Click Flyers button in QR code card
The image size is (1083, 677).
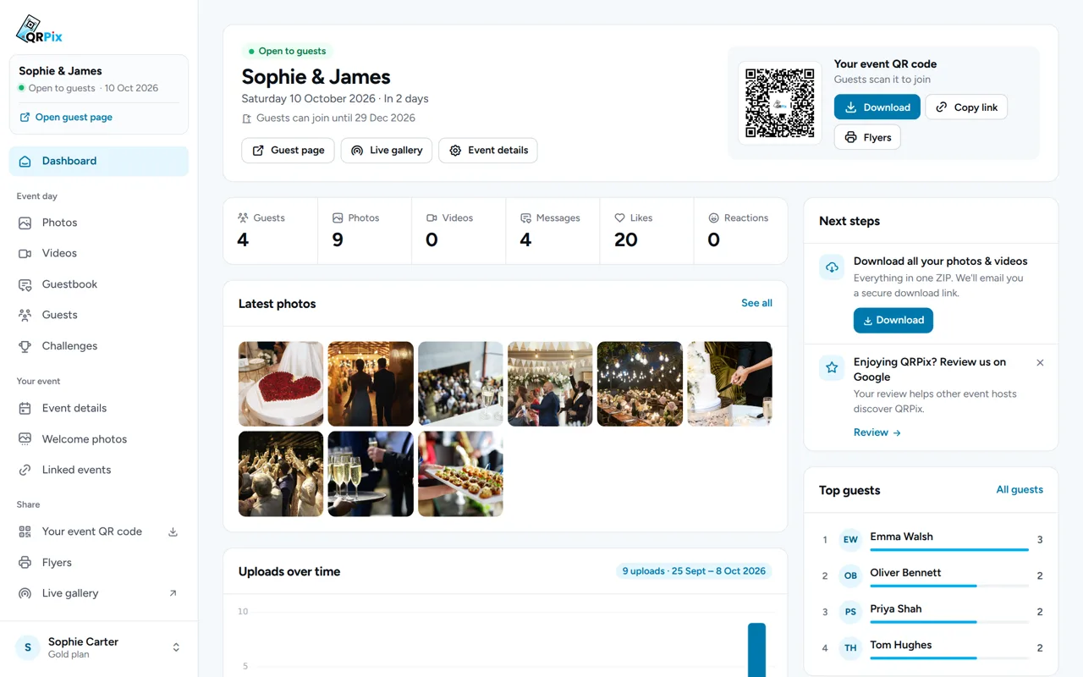867,138
